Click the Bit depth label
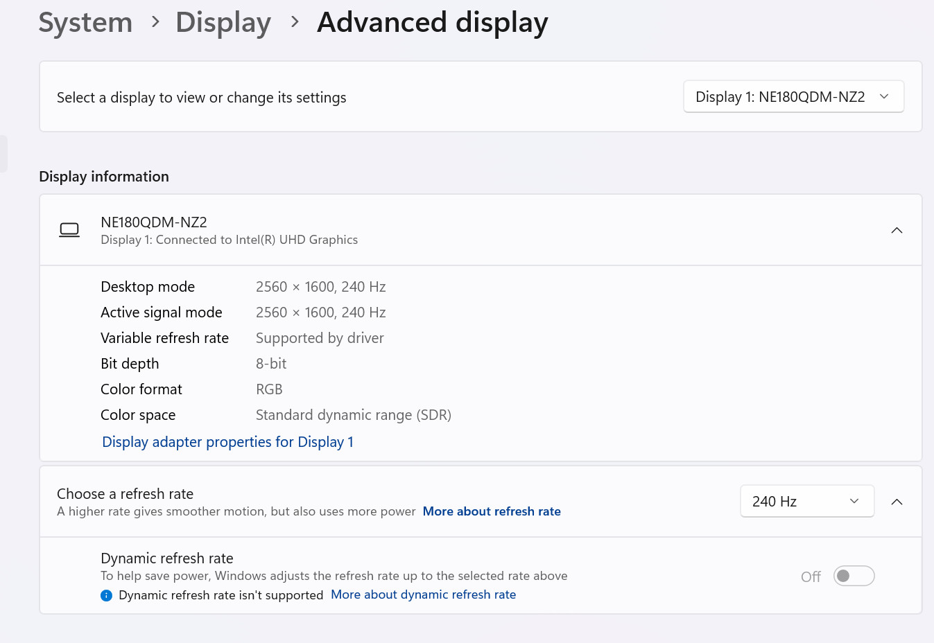Viewport: 934px width, 643px height. coord(130,364)
